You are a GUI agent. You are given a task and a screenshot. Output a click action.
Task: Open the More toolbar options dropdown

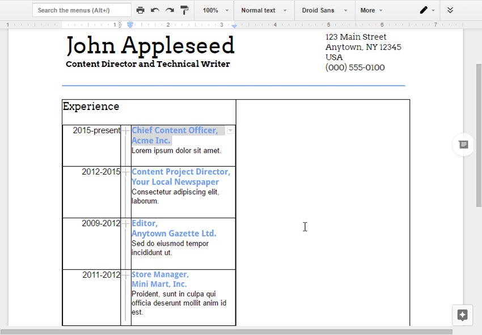tap(371, 10)
